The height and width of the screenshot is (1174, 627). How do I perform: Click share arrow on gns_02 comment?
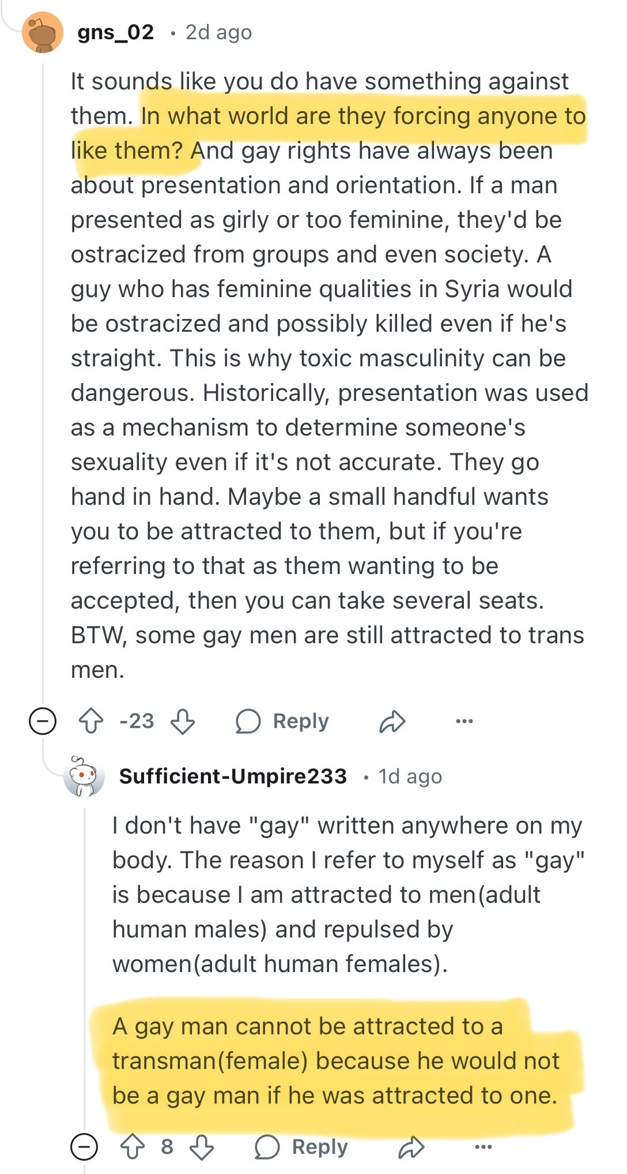[x=392, y=721]
